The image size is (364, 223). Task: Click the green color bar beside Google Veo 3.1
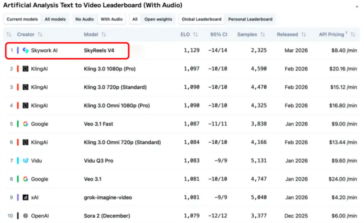tap(18, 179)
